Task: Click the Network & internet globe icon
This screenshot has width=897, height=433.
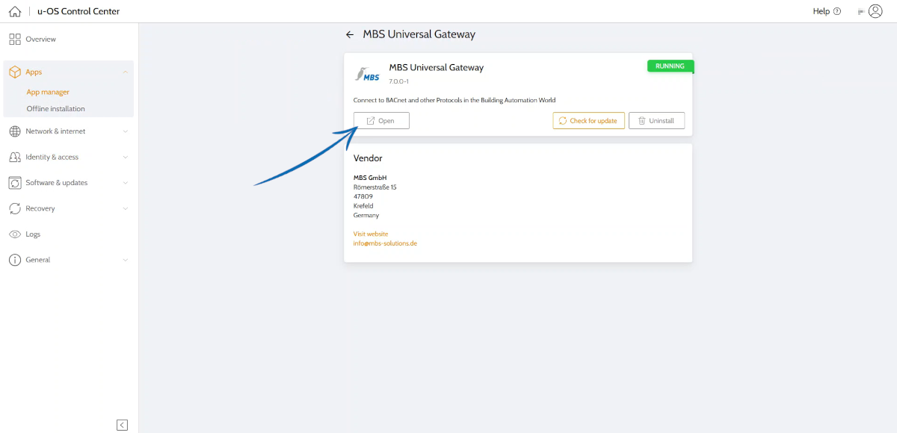Action: [x=14, y=131]
